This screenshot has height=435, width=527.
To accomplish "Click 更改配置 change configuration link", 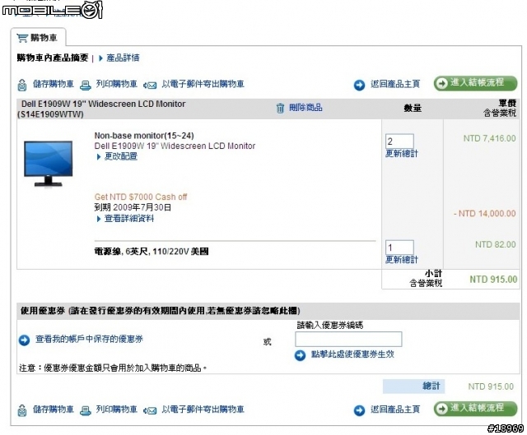I will [x=121, y=156].
